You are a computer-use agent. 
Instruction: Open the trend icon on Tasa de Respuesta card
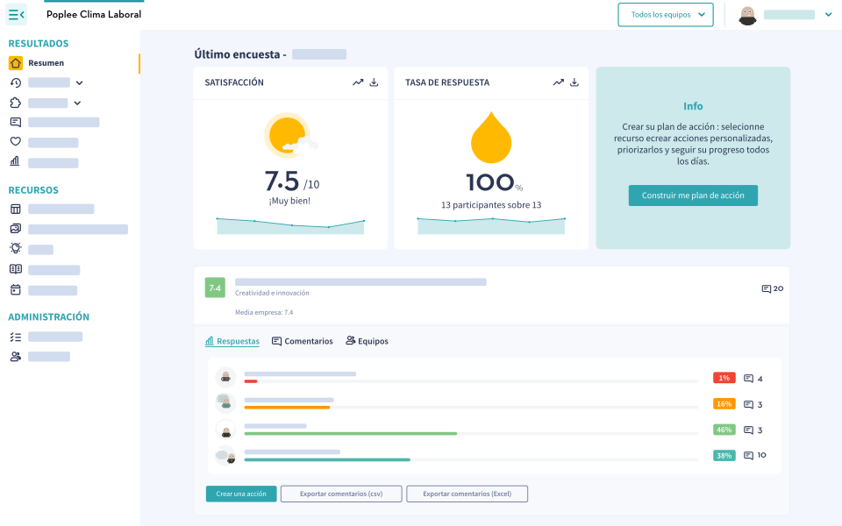(x=558, y=82)
